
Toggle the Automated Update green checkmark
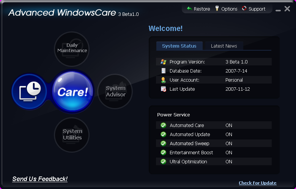163,134
